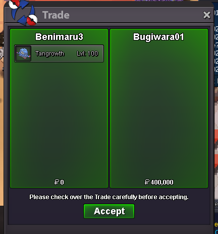Click the Trade window Poké Ball swap icon
This screenshot has width=218, height=234.
tap(23, 13)
